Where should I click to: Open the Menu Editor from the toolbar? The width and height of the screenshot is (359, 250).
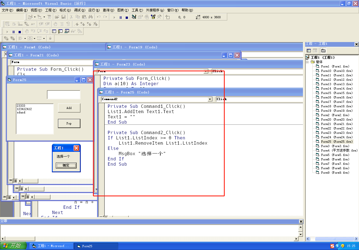click(49, 17)
